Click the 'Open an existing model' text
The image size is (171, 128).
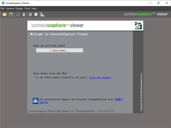49,46
